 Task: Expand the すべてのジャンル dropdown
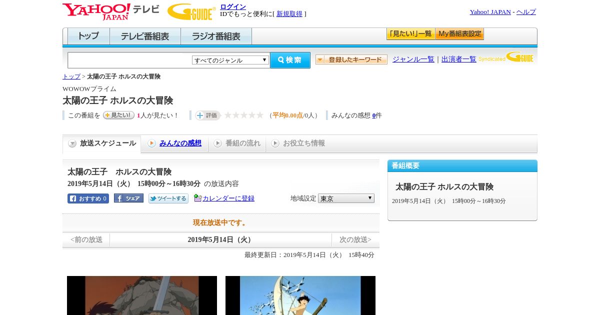(x=230, y=60)
